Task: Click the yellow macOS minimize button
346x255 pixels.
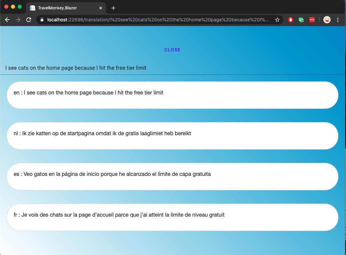Action: pos(13,7)
